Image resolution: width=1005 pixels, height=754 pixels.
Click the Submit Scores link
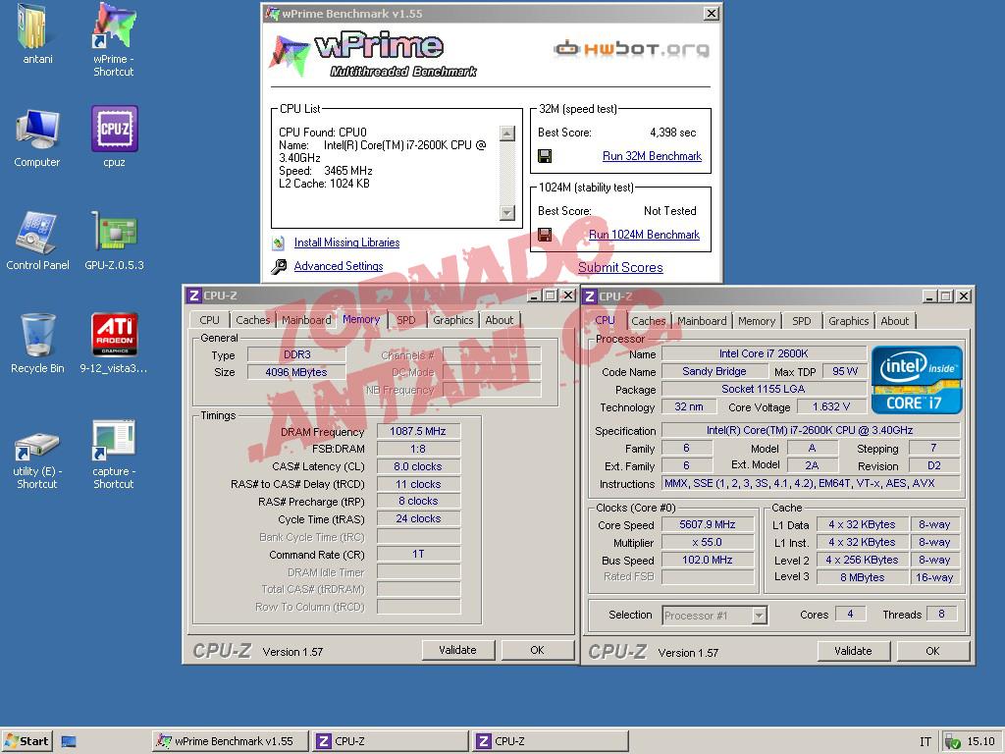[620, 267]
